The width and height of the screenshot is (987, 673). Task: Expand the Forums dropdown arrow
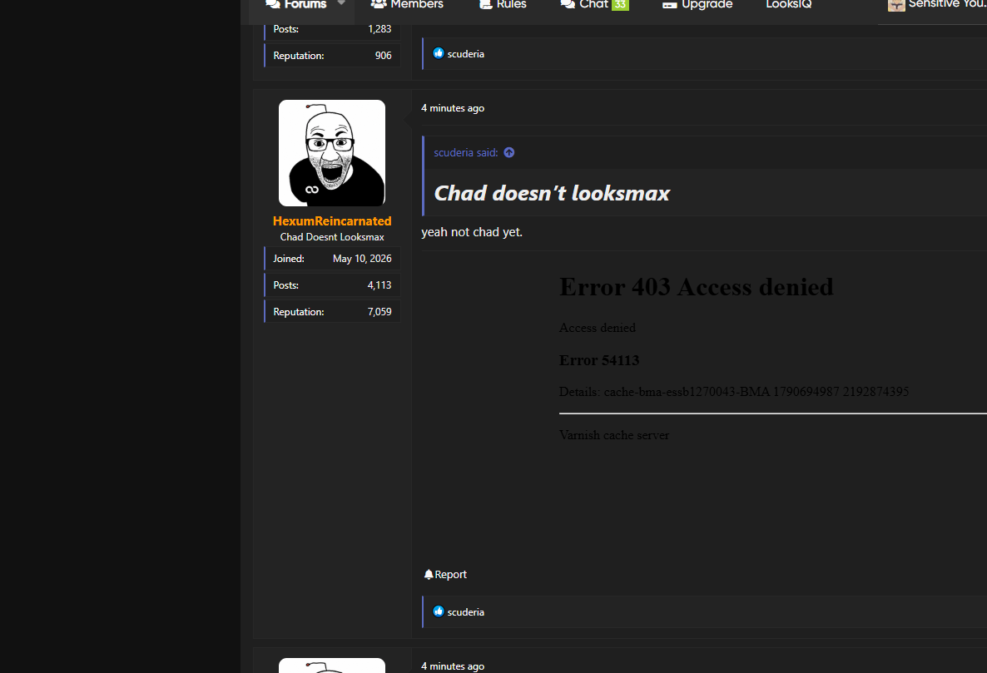click(x=341, y=3)
